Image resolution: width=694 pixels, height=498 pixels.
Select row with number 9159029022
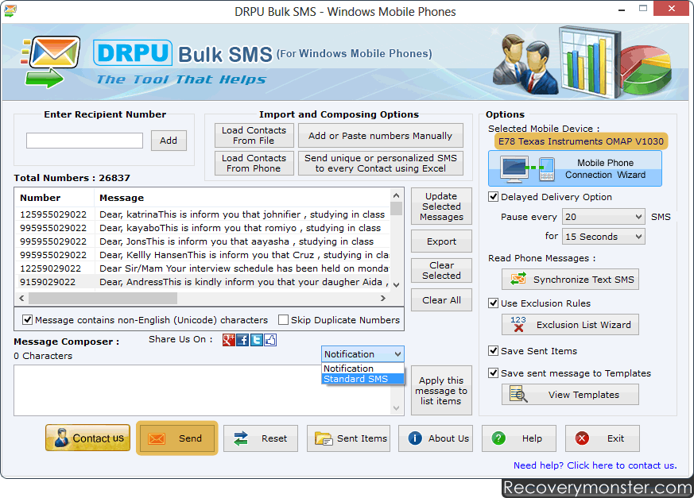tap(203, 282)
